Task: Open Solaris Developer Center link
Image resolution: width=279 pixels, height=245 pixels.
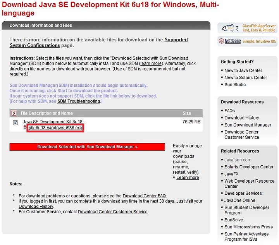Action: click(x=249, y=167)
